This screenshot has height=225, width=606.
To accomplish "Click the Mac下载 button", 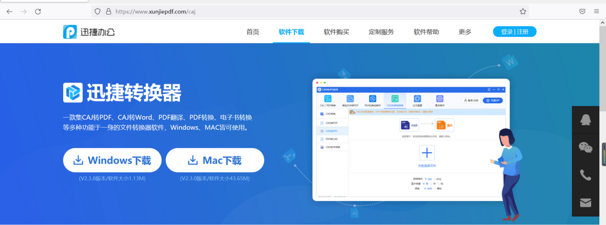I will (215, 160).
